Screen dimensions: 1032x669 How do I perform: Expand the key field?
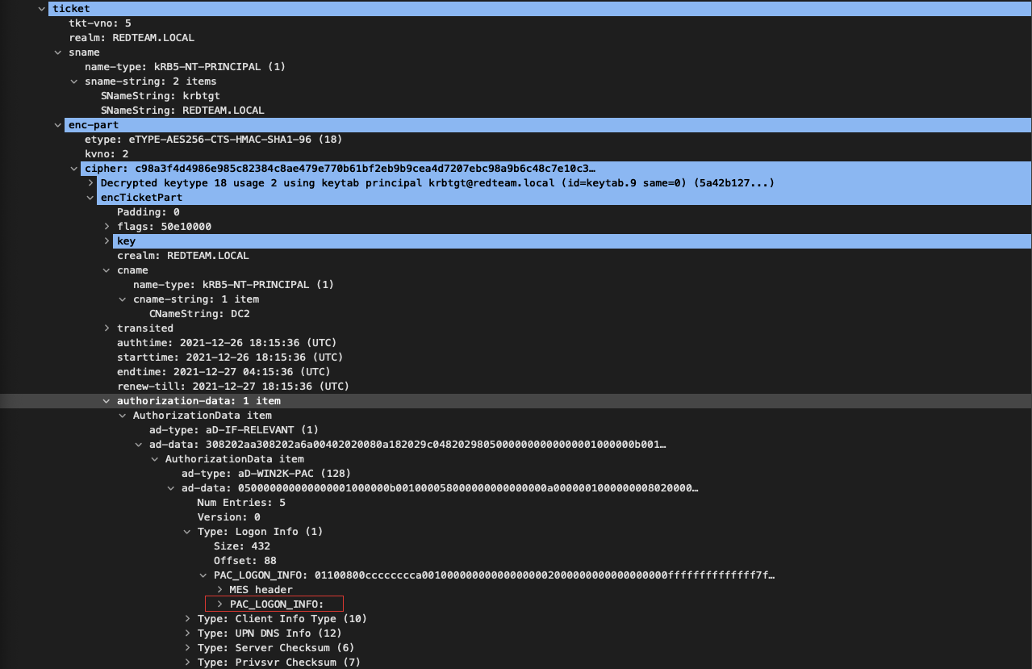107,241
